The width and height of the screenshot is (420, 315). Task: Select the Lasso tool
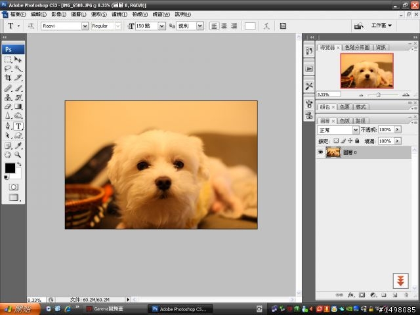pyautogui.click(x=8, y=68)
